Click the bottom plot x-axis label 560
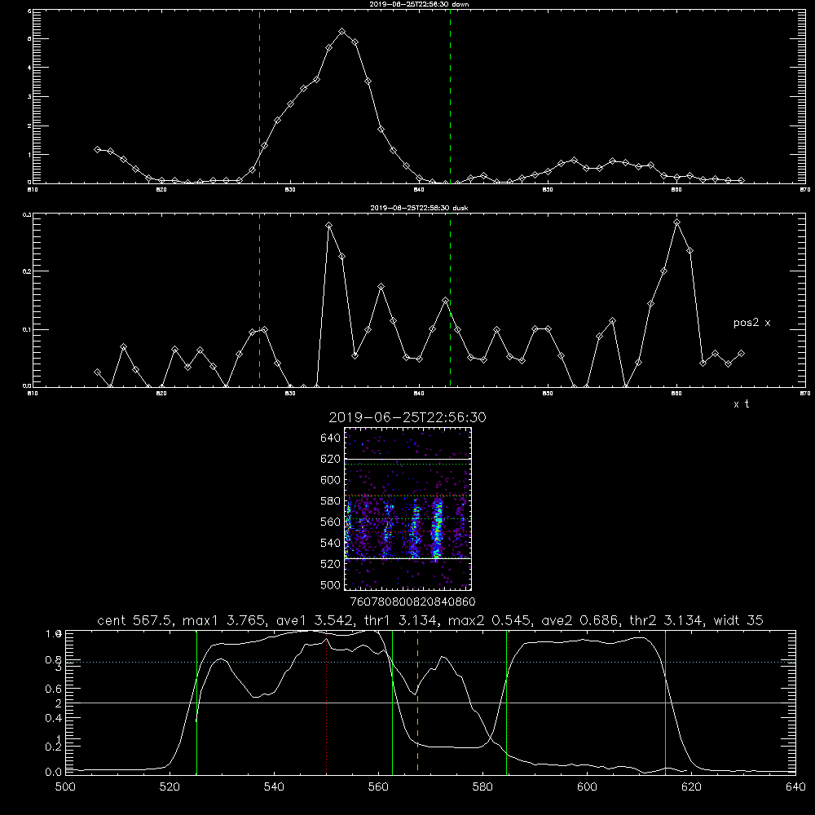815x815 pixels. click(378, 787)
